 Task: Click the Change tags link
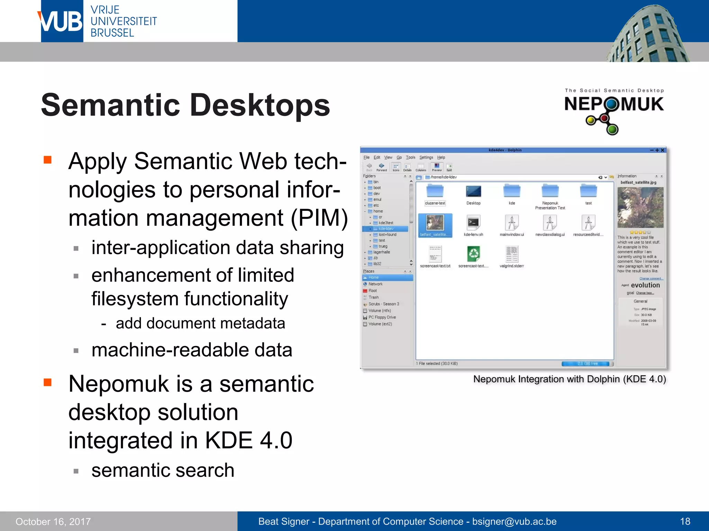click(x=645, y=293)
